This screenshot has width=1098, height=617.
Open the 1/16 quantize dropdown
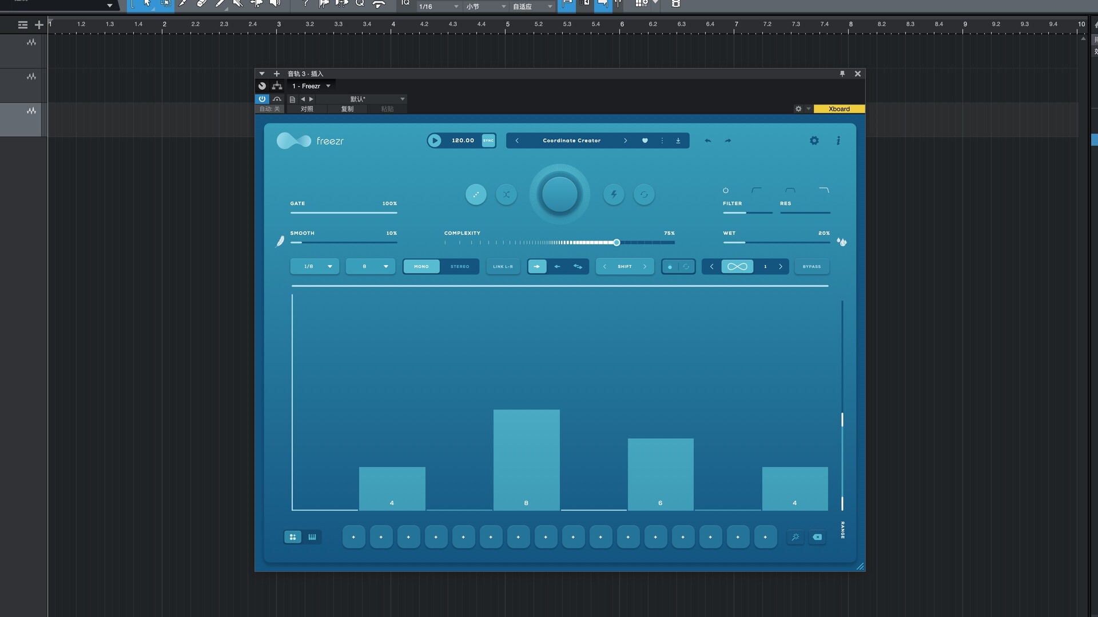pos(439,6)
